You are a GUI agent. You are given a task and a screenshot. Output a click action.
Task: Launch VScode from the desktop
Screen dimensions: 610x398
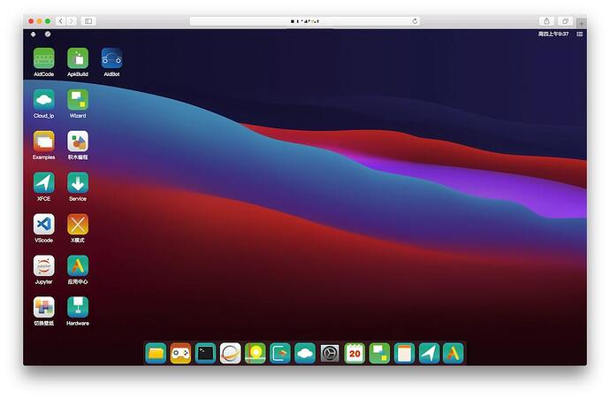pos(43,225)
